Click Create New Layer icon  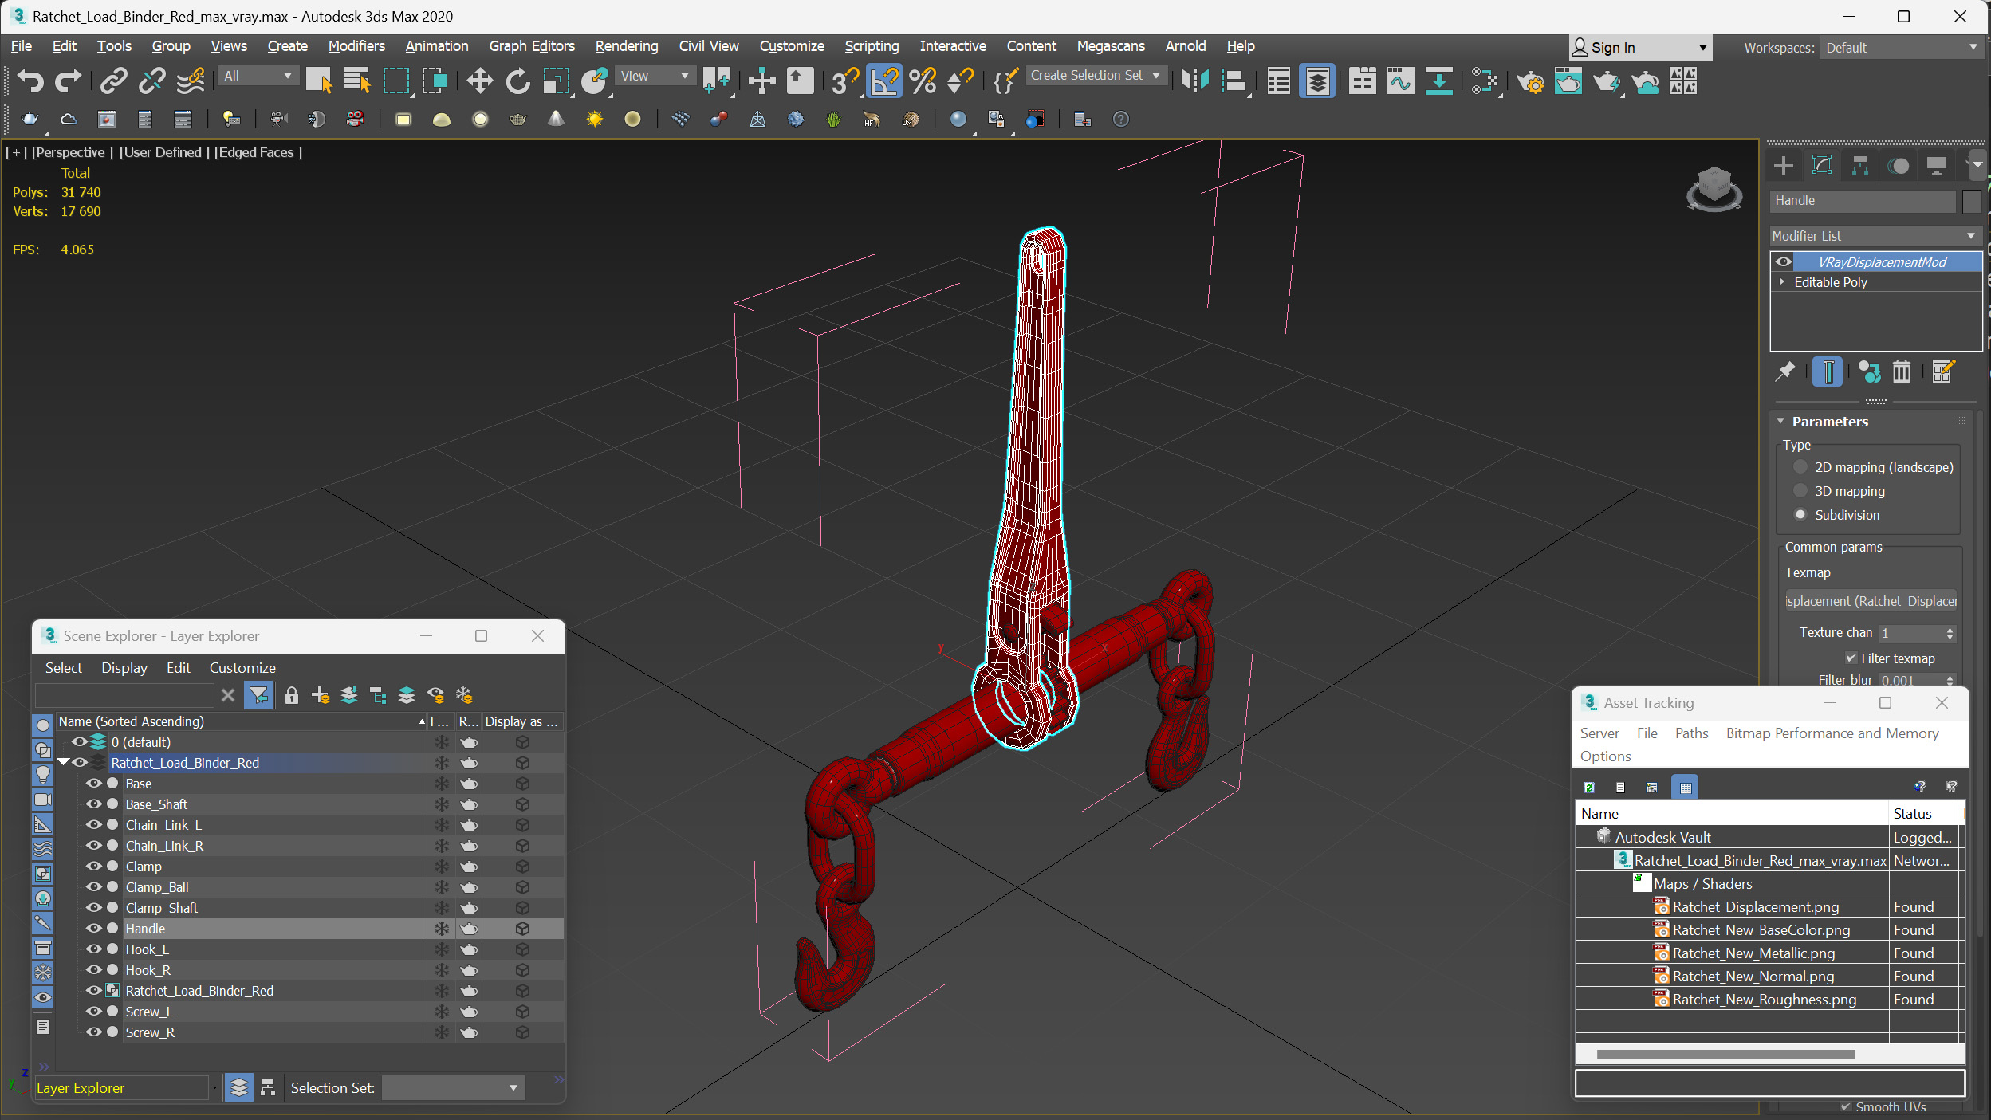click(321, 695)
